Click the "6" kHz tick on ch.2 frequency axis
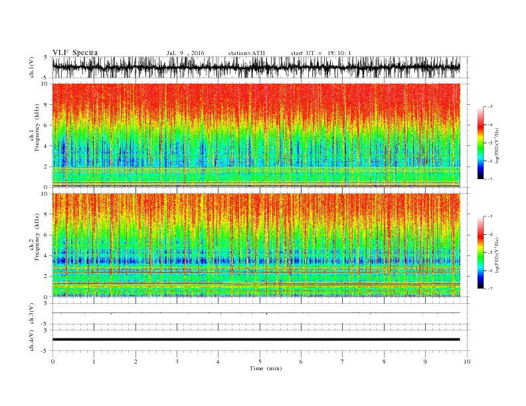Screen dimensions: 526x406 [46, 235]
